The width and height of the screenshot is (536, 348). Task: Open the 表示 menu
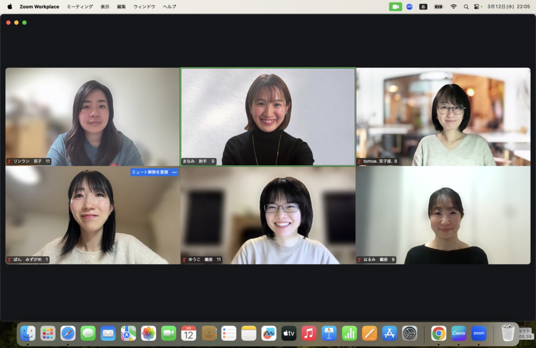[x=105, y=7]
